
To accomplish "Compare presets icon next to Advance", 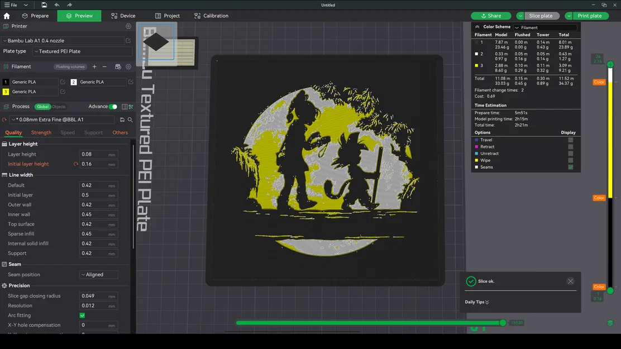I will [131, 107].
